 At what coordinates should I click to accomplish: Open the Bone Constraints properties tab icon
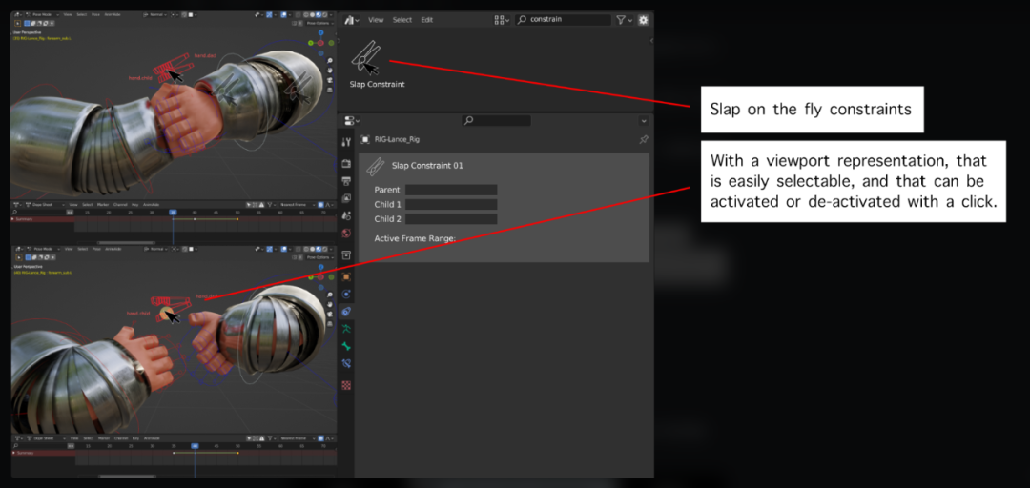click(346, 364)
